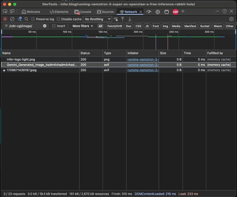Sort by the Size column header
Image resolution: width=237 pixels, height=197 pixels.
click(x=171, y=53)
